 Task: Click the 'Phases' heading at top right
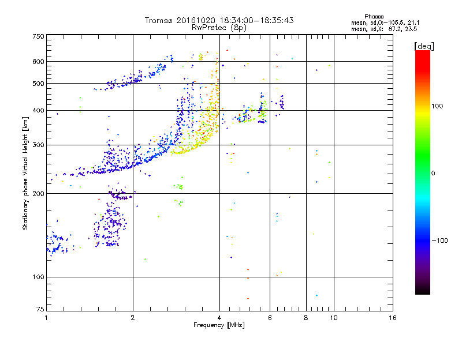pos(374,17)
